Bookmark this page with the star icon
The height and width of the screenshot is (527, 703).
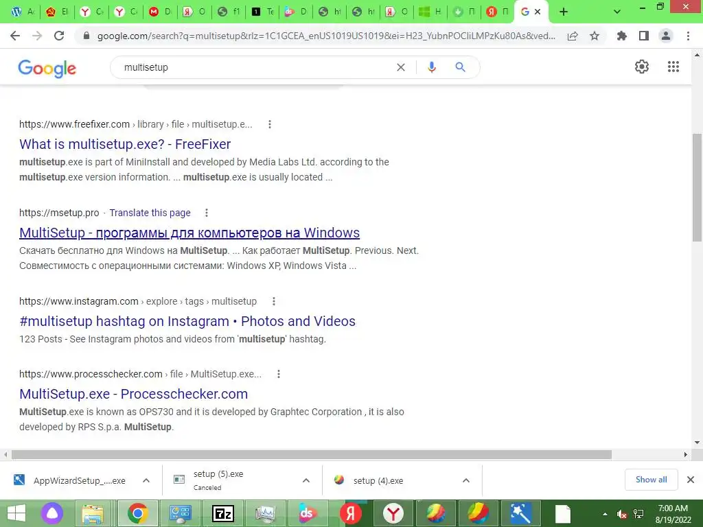[595, 36]
